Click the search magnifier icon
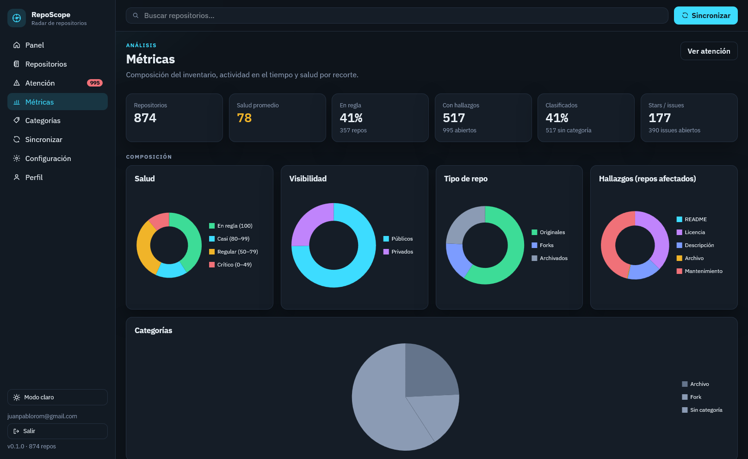This screenshot has height=459, width=748. tap(136, 16)
